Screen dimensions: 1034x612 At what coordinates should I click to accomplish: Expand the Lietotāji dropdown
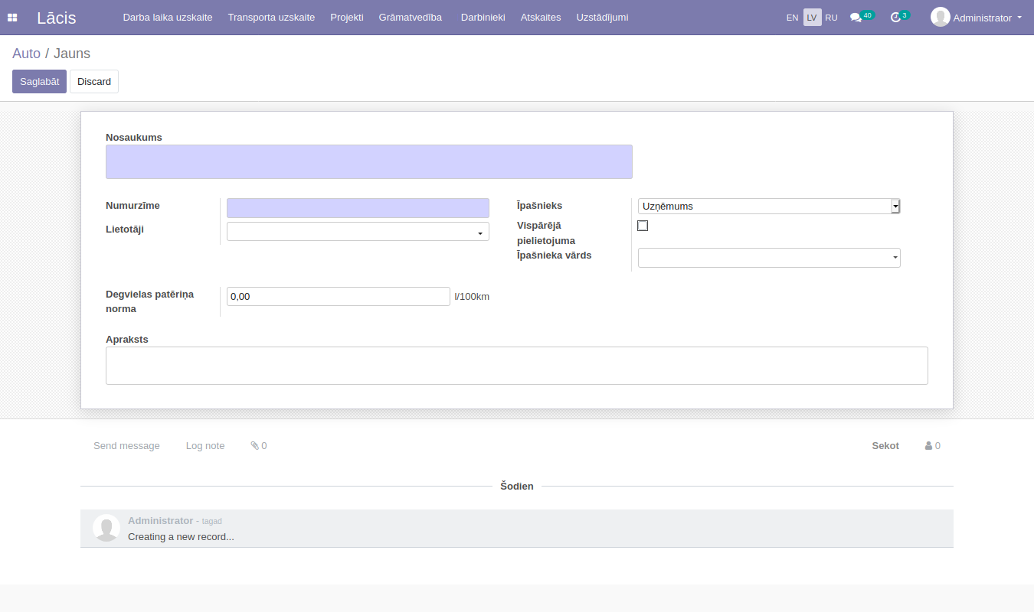[x=358, y=232]
